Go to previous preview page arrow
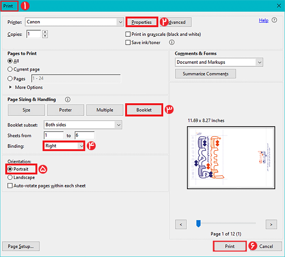 pyautogui.click(x=181, y=224)
